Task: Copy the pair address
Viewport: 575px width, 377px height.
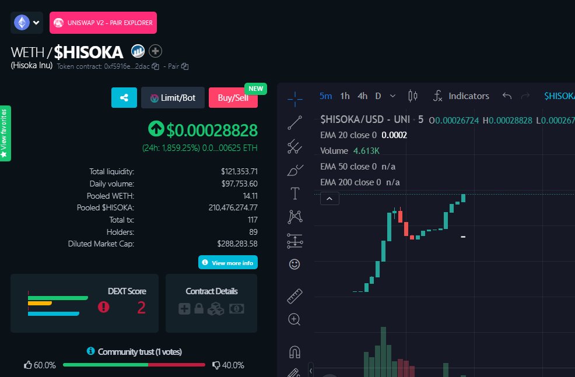Action: click(x=185, y=66)
